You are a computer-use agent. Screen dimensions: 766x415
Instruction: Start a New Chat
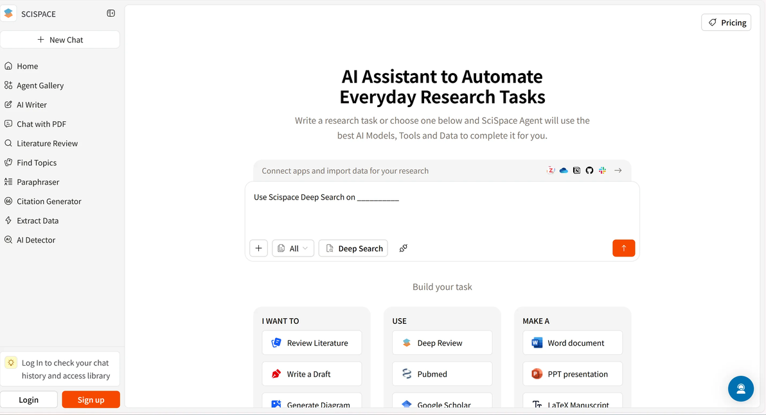60,40
